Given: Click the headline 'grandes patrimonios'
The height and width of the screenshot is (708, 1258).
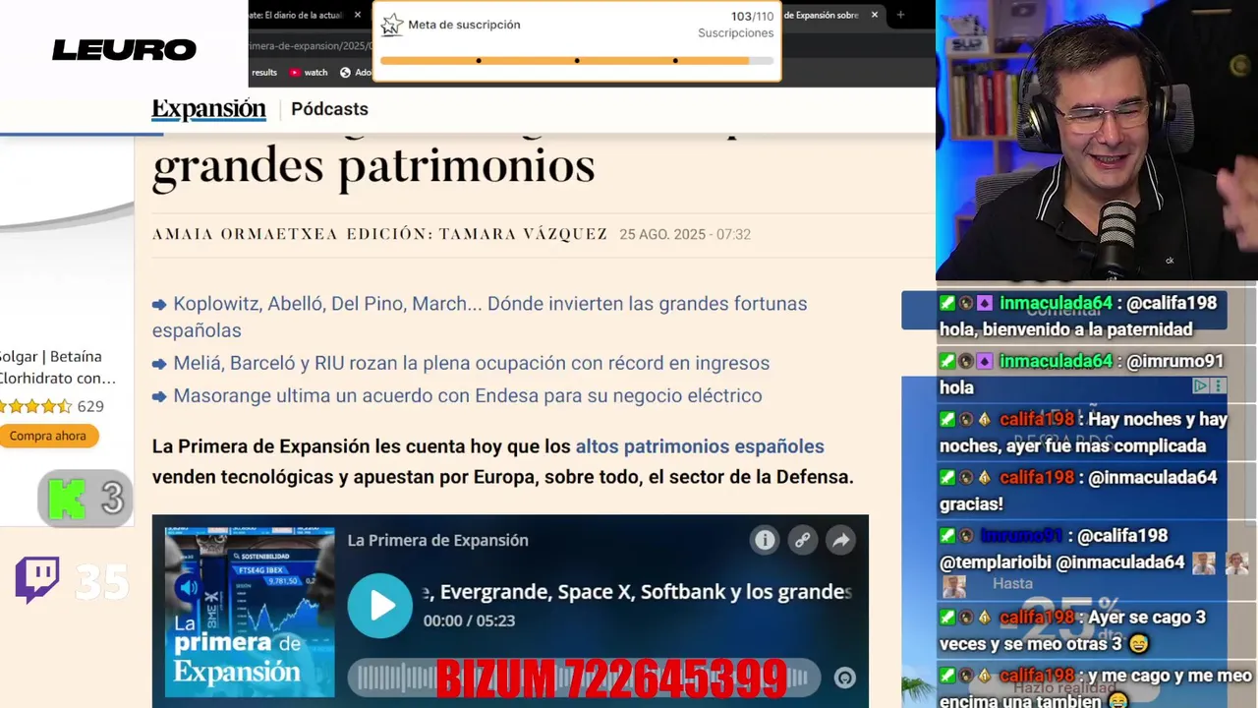Looking at the screenshot, I should 373,165.
